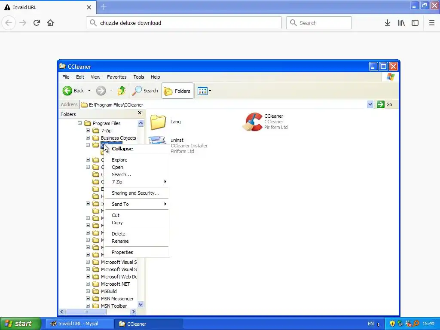This screenshot has height=330, width=440.
Task: Open the Tools menu
Action: click(x=139, y=77)
